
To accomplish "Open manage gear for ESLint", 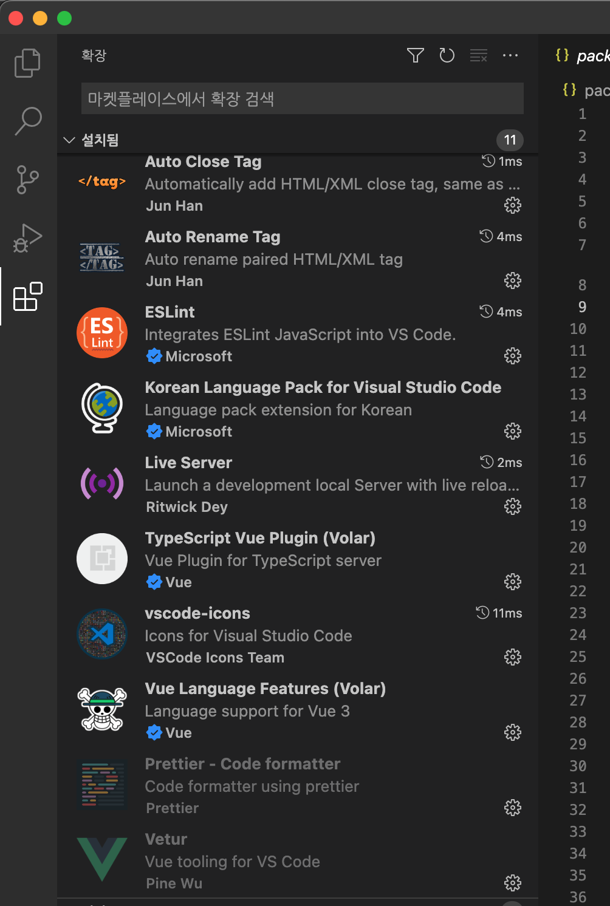I will click(x=513, y=356).
